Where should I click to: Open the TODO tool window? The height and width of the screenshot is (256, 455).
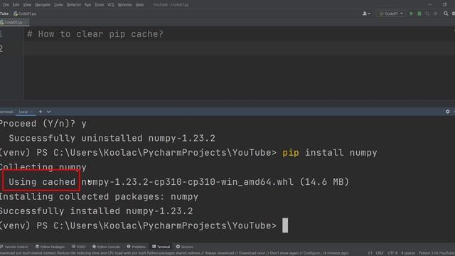[x=79, y=247]
